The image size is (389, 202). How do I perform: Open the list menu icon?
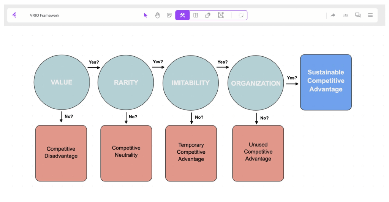point(370,15)
